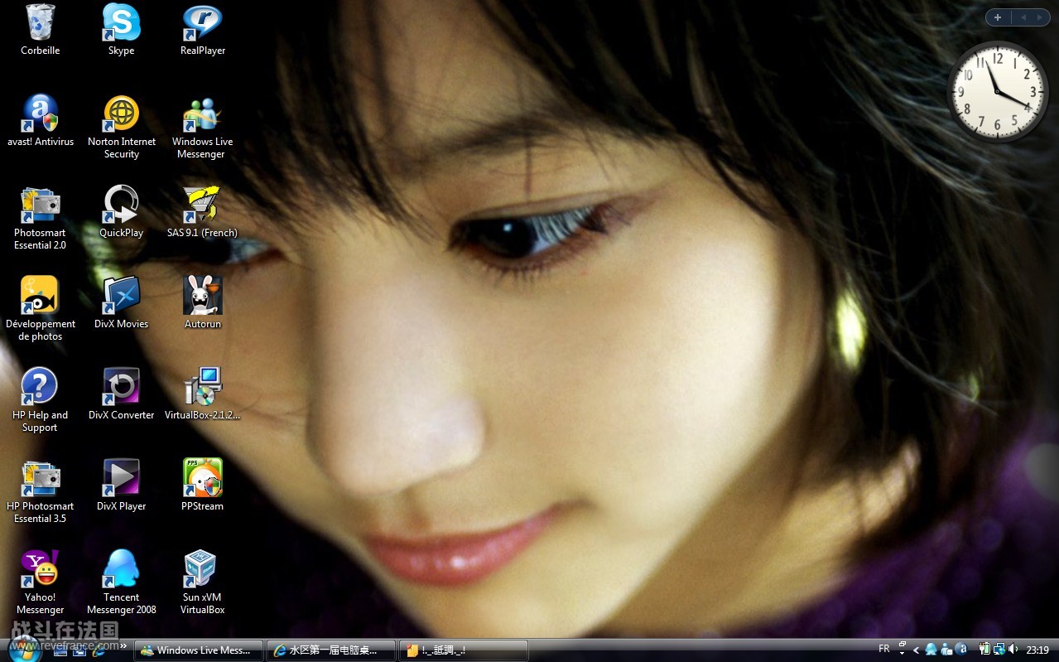Switch to the Internet Explorer taskbar window
This screenshot has width=1059, height=662.
[x=331, y=650]
